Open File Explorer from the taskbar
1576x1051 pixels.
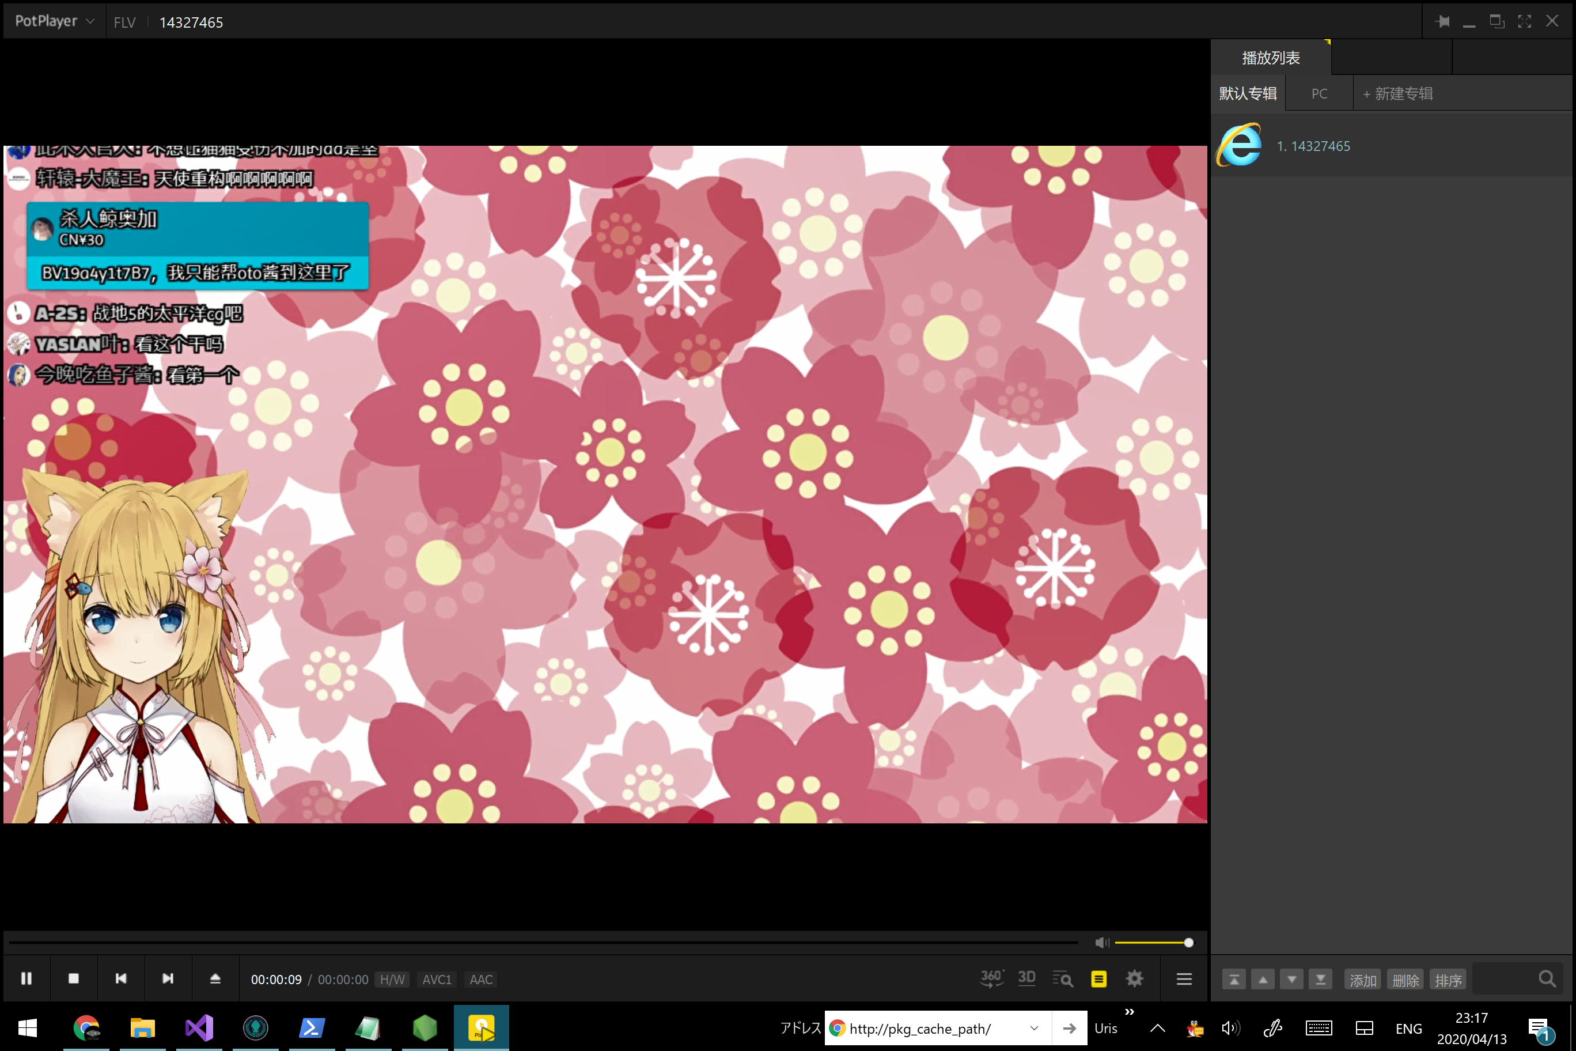(143, 1027)
